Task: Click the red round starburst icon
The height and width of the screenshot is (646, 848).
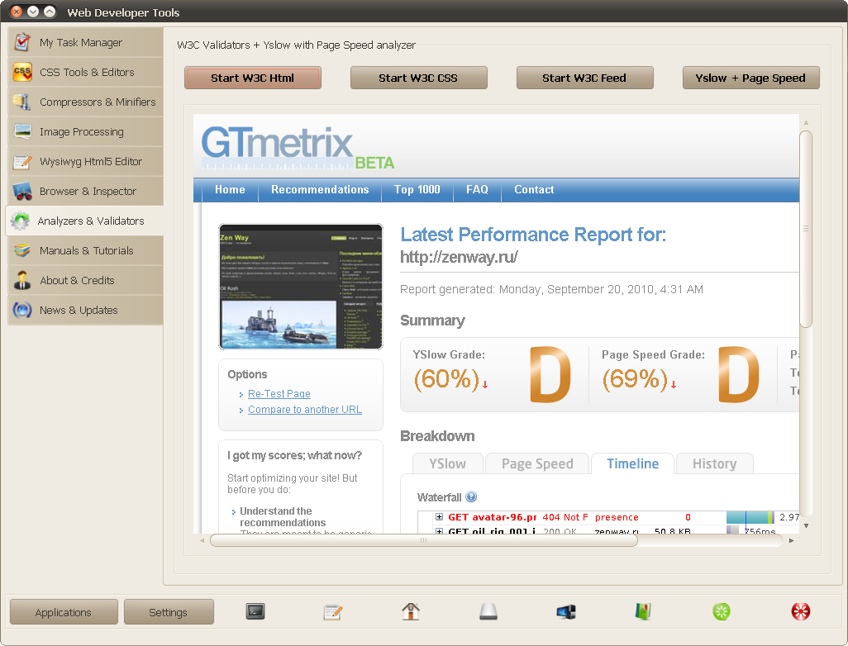Action: click(800, 611)
